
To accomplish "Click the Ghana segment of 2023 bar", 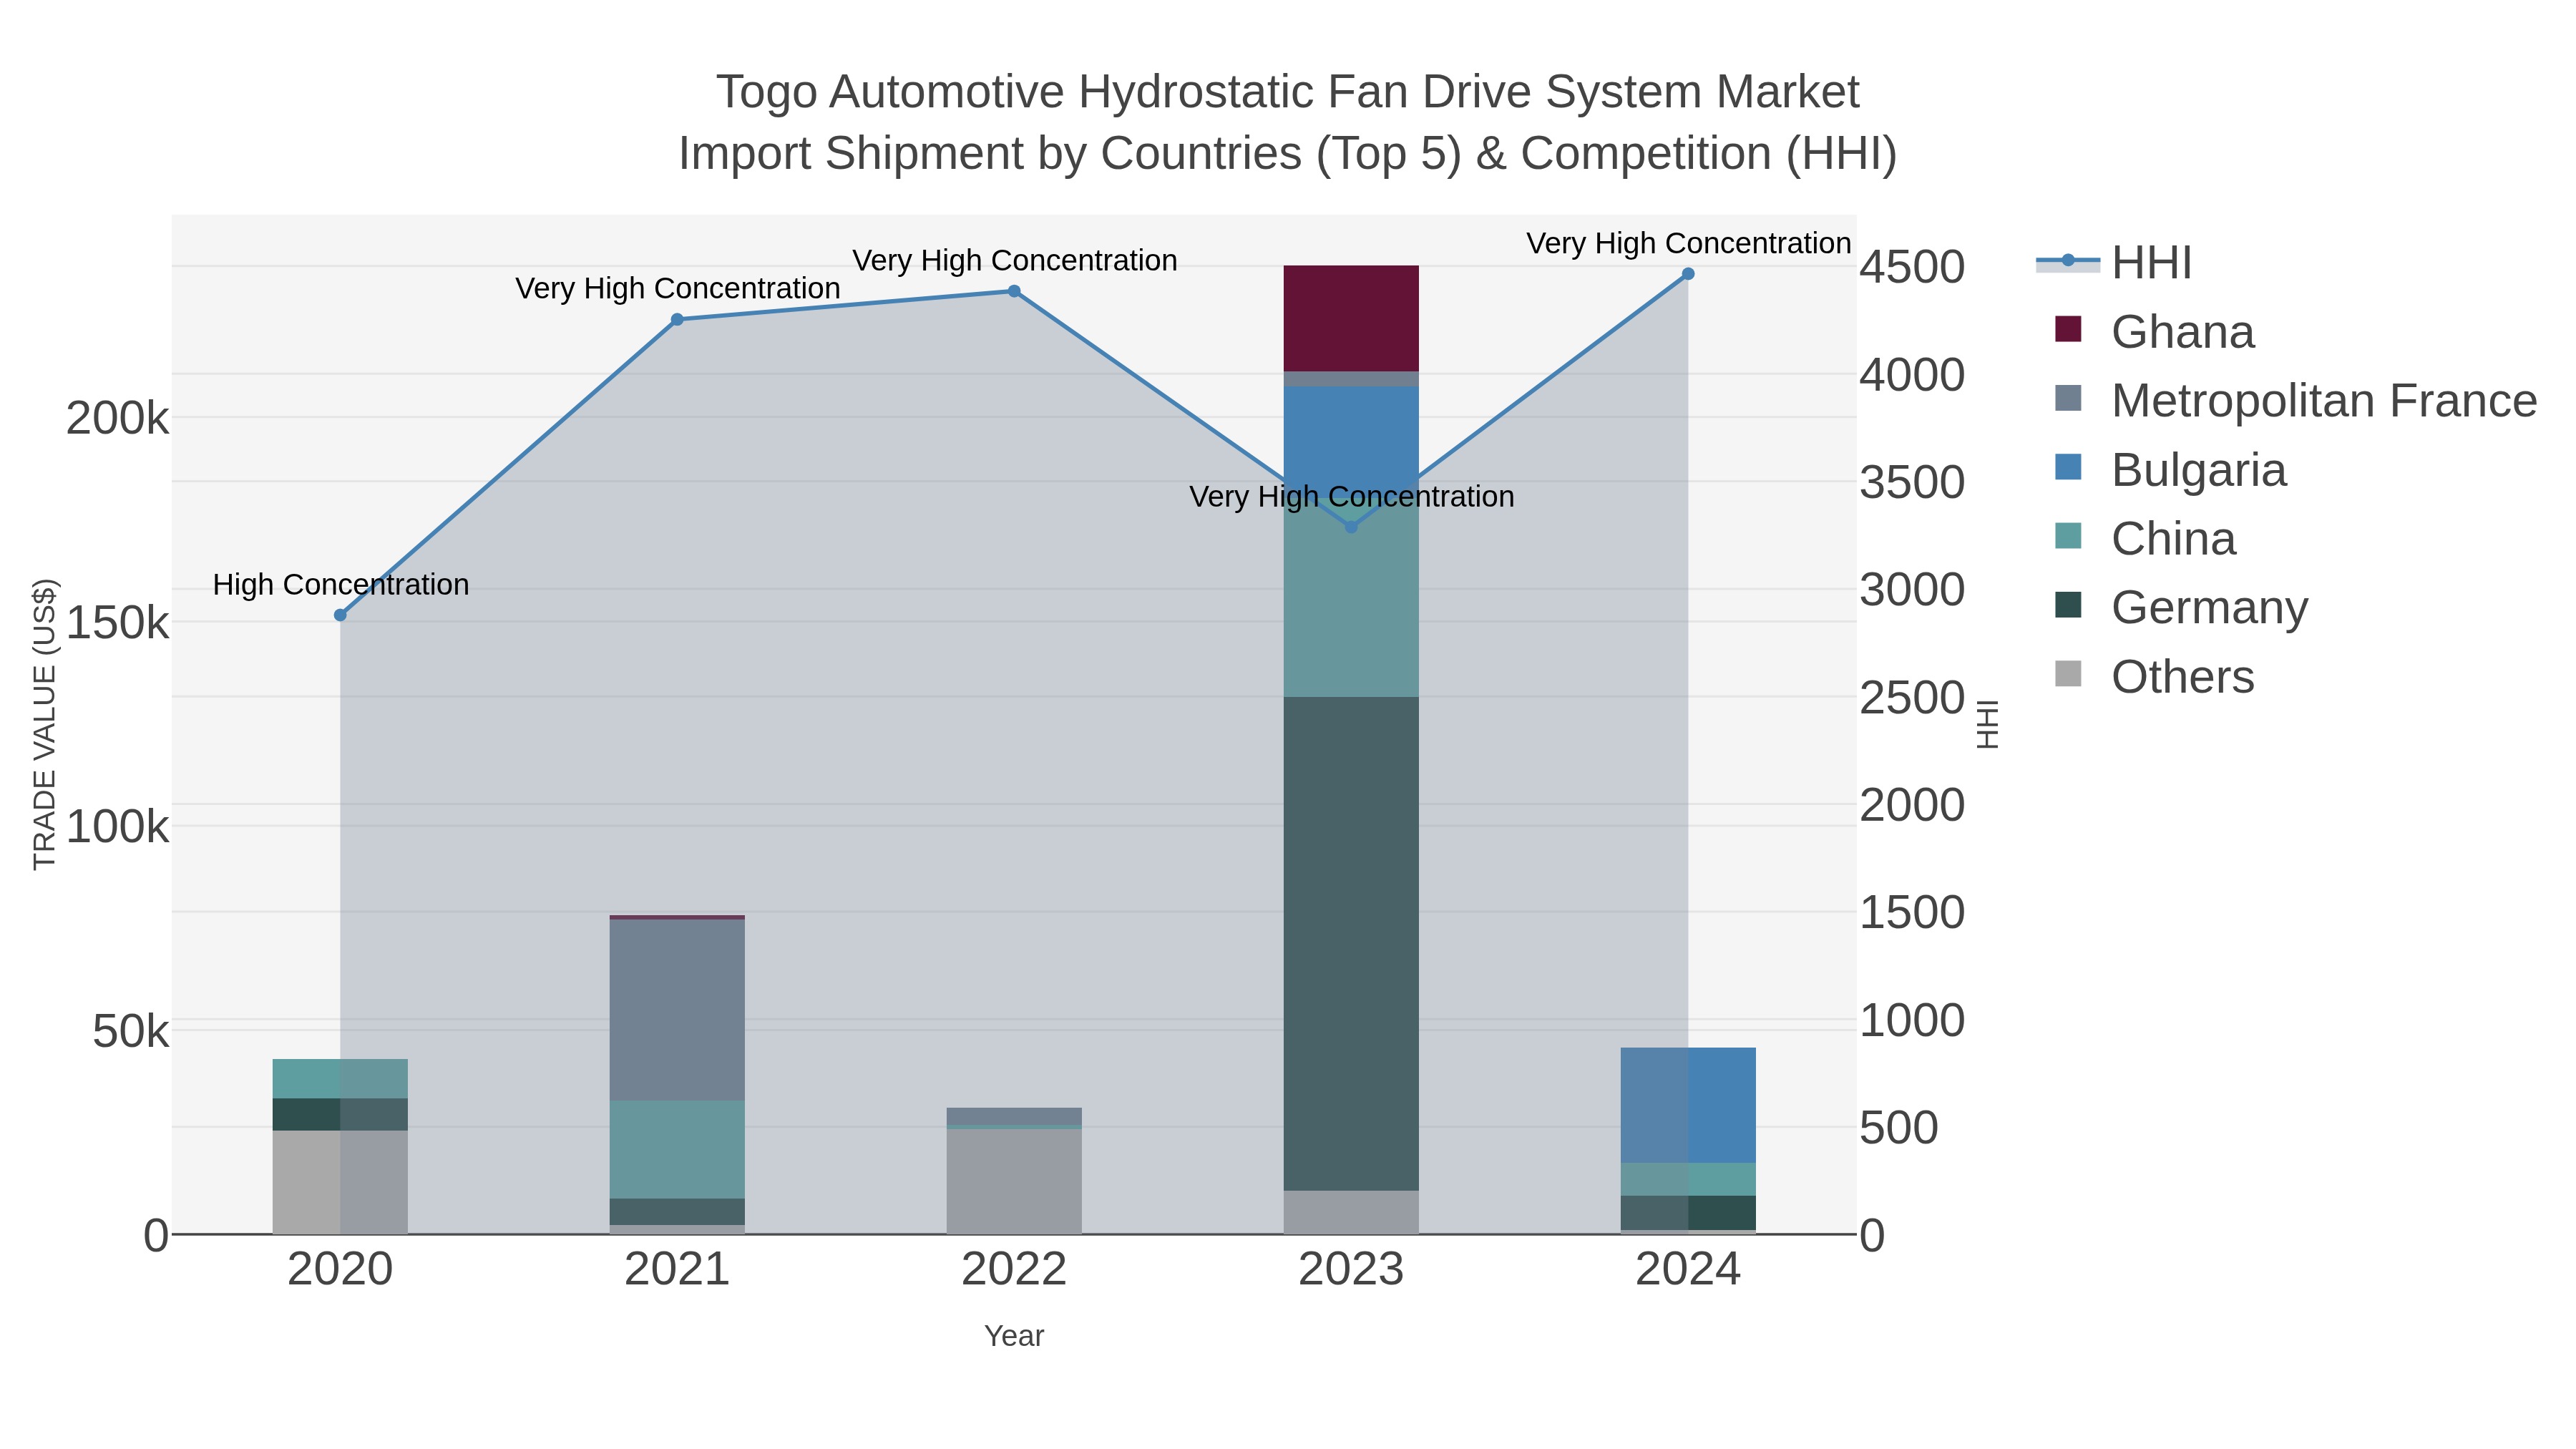I will [1351, 318].
